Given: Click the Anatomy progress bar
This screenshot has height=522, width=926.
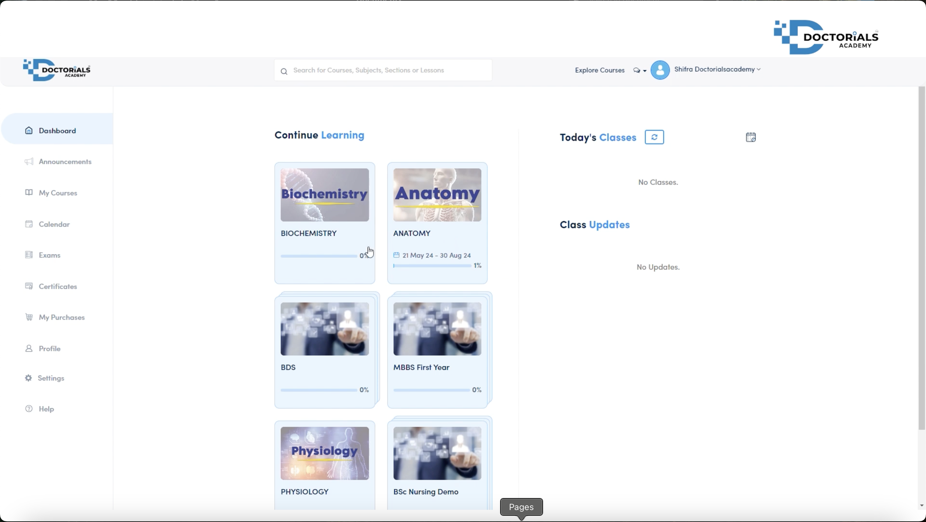Looking at the screenshot, I should 432,266.
